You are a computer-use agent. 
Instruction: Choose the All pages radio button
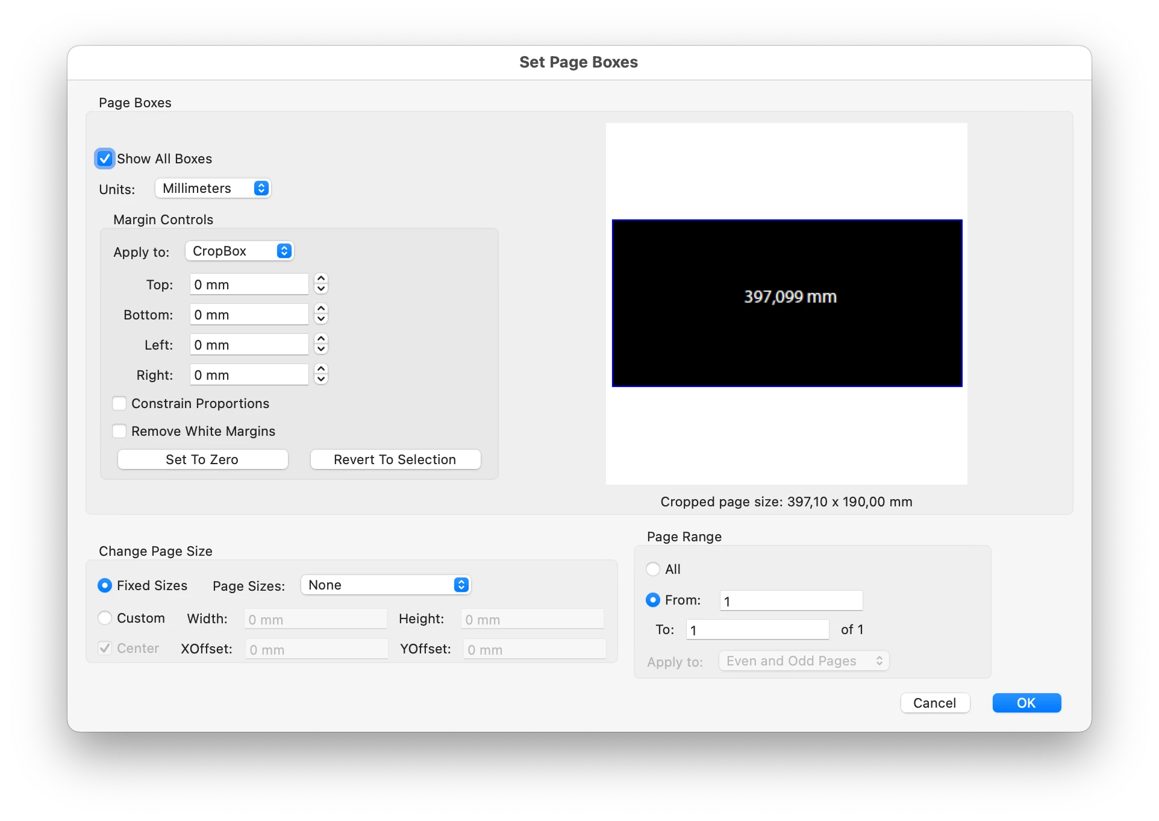pos(652,569)
